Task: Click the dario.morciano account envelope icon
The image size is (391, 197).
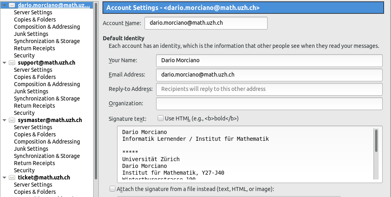Action: point(12,5)
